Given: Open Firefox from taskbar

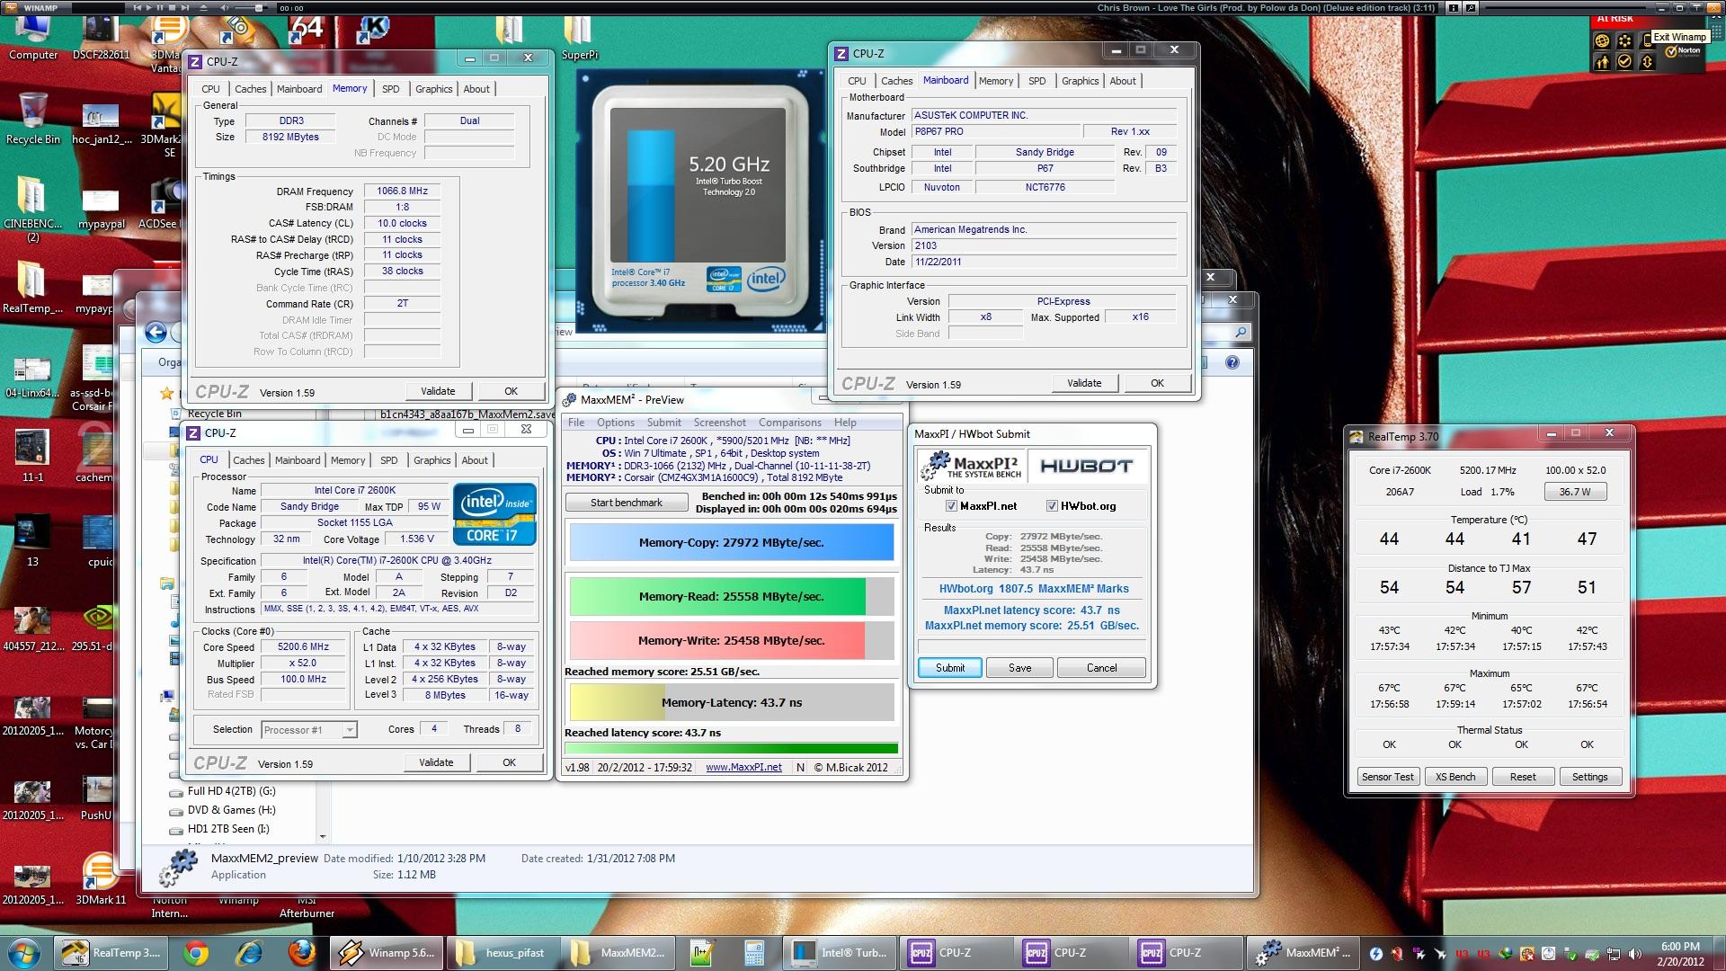Looking at the screenshot, I should tap(301, 952).
